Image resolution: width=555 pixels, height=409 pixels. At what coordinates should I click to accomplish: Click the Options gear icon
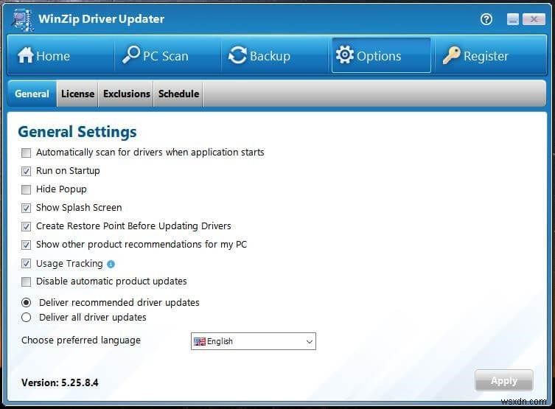point(344,55)
